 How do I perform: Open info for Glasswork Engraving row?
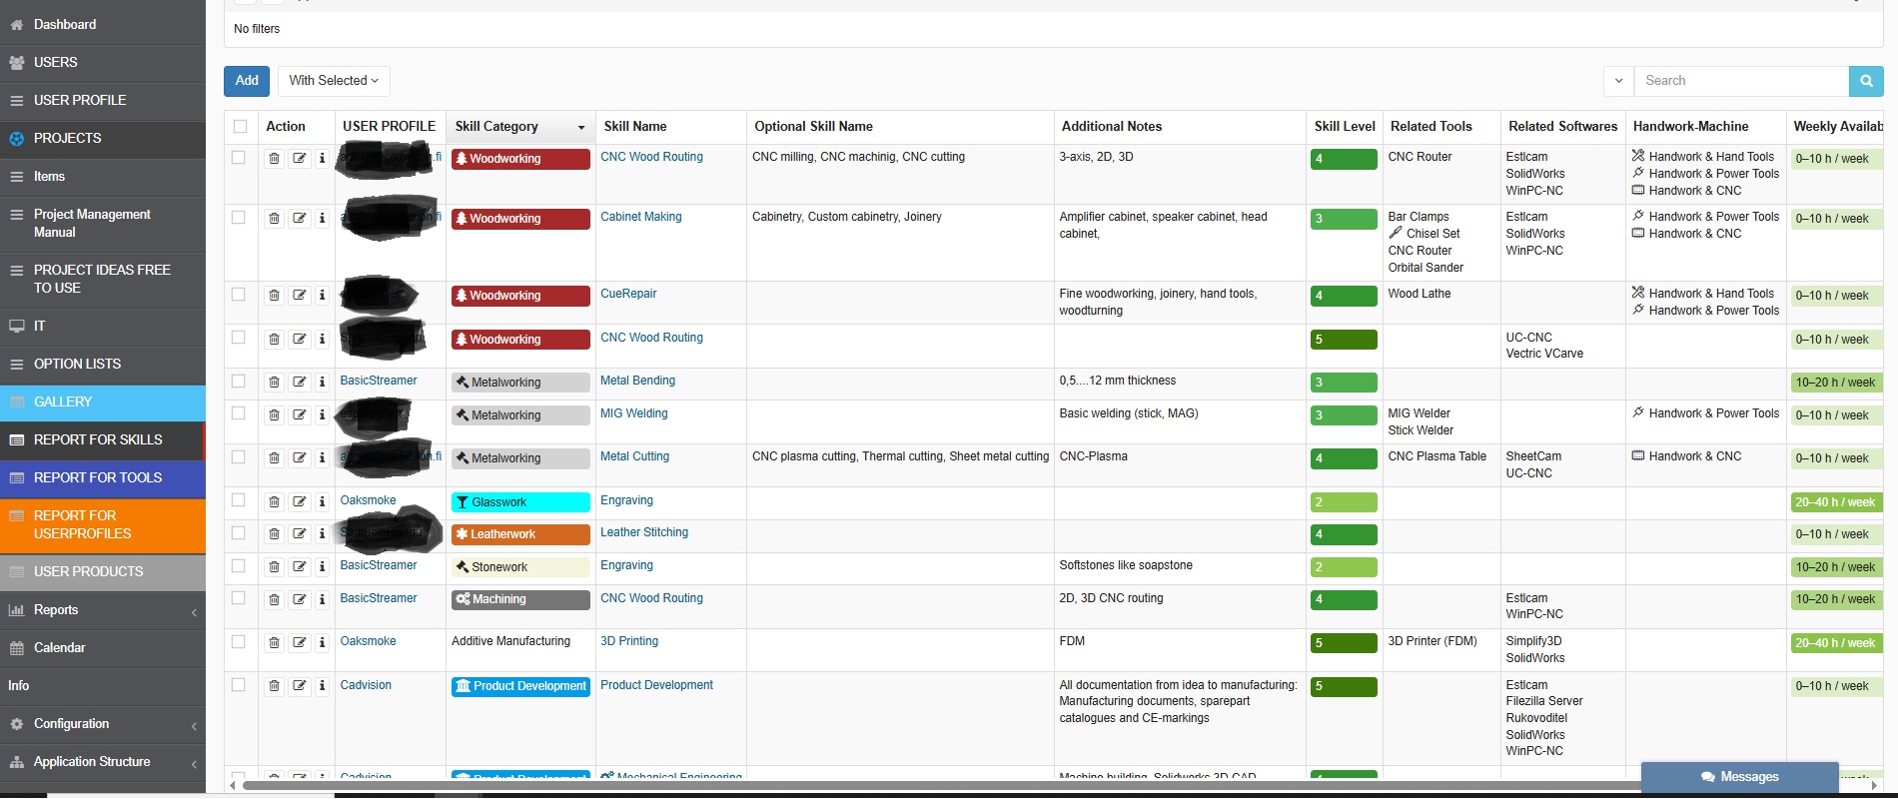point(322,501)
